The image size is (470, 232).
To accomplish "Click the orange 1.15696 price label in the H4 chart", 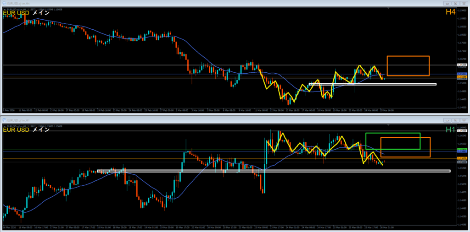I will pos(462,77).
